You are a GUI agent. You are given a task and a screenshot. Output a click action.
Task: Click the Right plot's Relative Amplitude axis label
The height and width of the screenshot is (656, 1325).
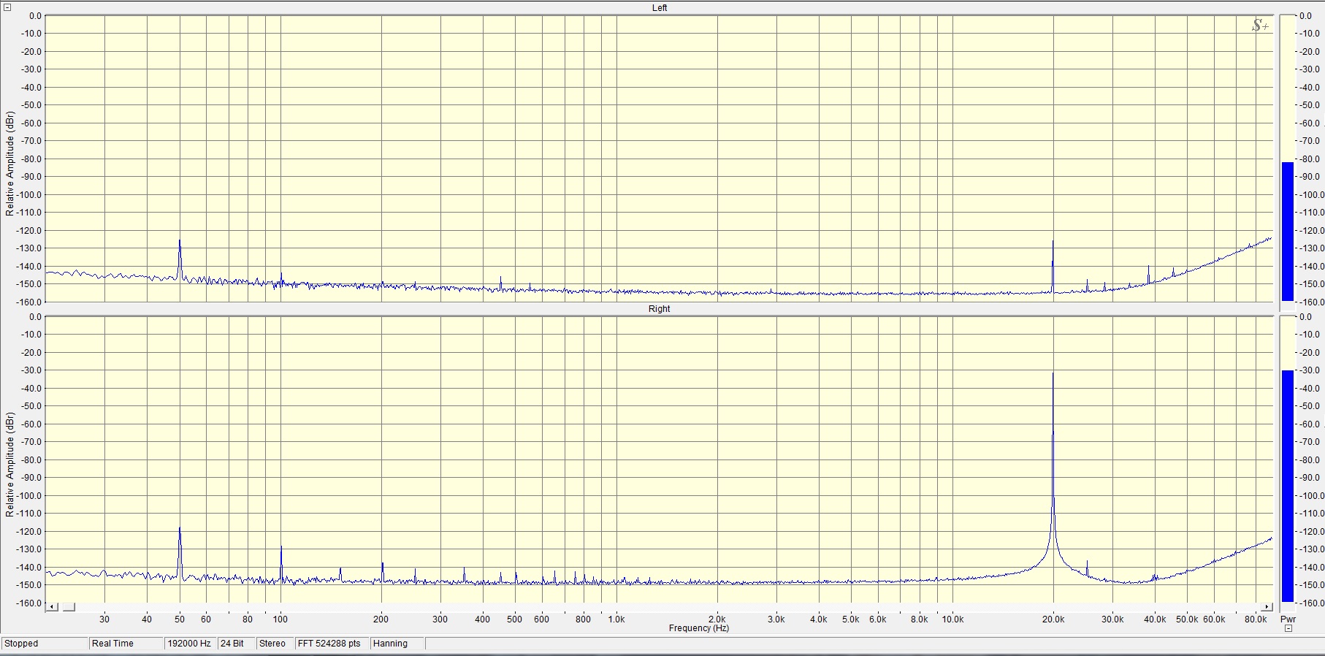(x=9, y=465)
